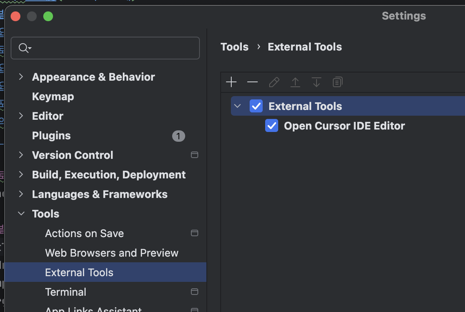Collapse the External Tools group chevron
Screen dimensions: 465x312
(x=238, y=106)
